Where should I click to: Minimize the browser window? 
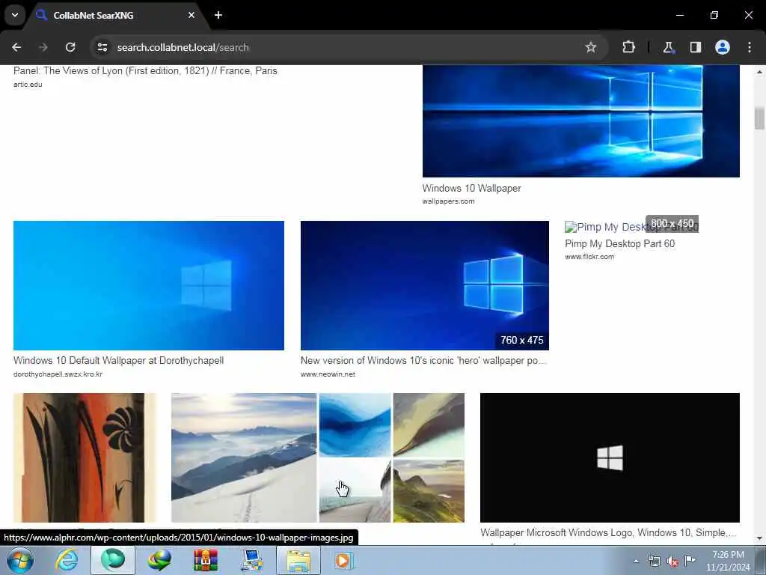(679, 15)
